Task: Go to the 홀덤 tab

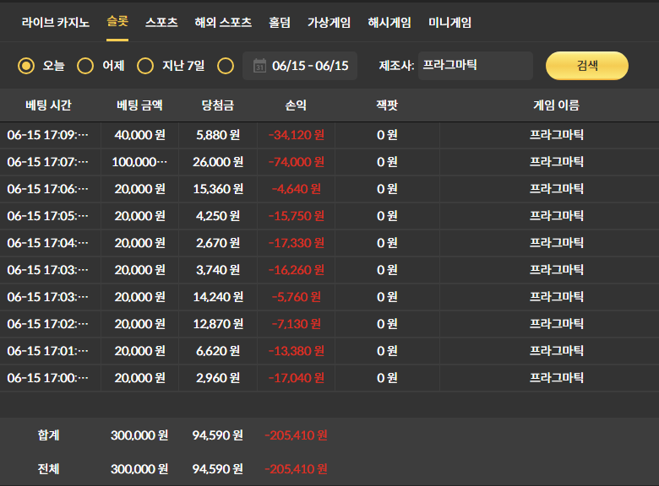Action: tap(280, 22)
